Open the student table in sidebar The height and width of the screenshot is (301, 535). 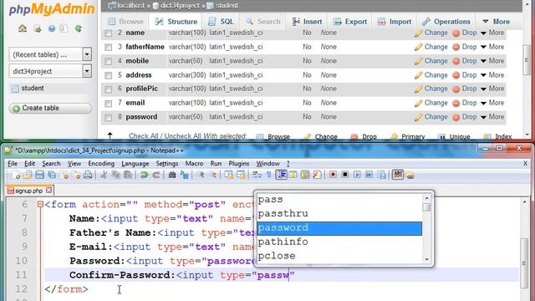[x=33, y=88]
